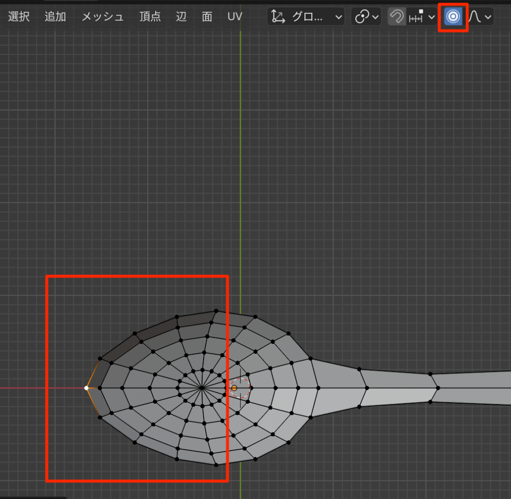Image resolution: width=511 pixels, height=499 pixels.
Task: Toggle the snap magnet icon
Action: tap(397, 17)
